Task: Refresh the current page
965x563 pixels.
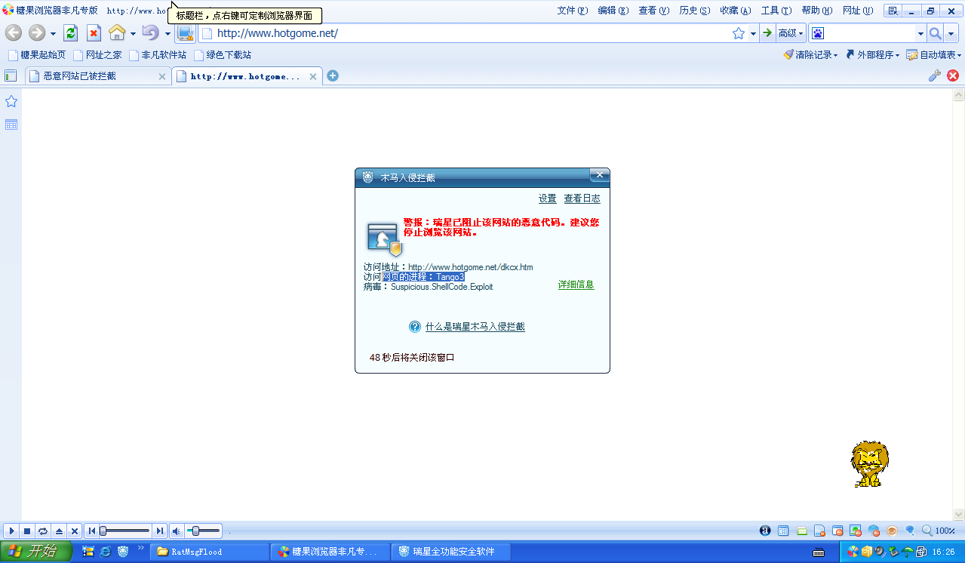Action: [71, 33]
